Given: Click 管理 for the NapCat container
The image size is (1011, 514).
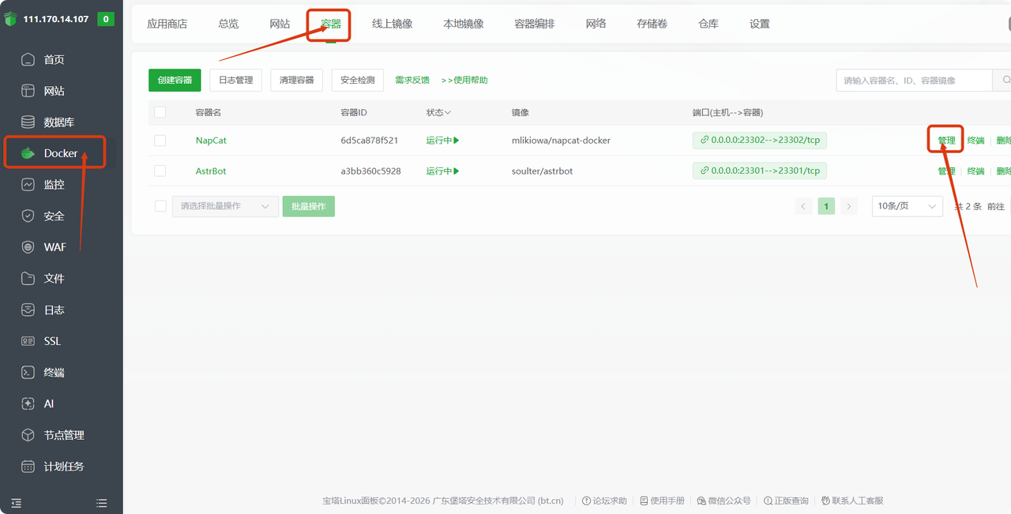Looking at the screenshot, I should 946,141.
